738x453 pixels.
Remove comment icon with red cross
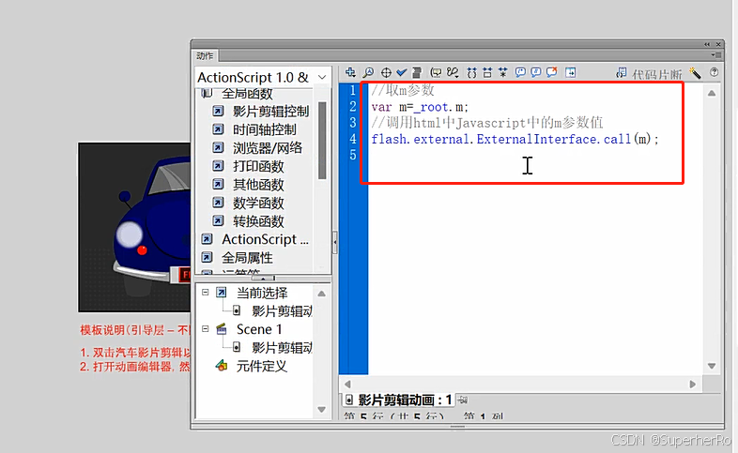[551, 71]
